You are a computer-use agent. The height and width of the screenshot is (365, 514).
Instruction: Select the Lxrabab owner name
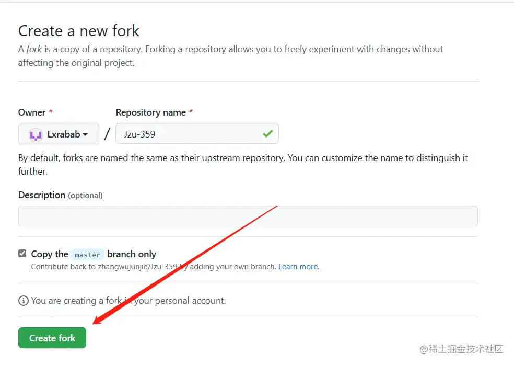click(x=64, y=134)
